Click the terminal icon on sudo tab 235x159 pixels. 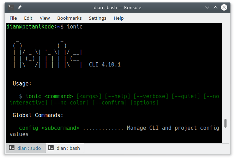pos(12,148)
